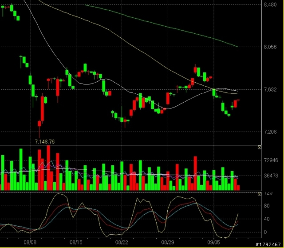
Task: Select the 8,056 price axis label
Action: (270, 47)
